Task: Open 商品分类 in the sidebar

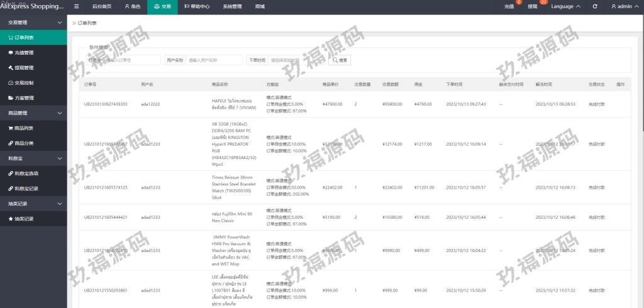Action: coord(33,143)
